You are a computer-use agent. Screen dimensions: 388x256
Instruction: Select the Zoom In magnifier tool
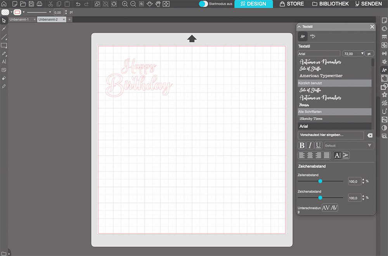point(125,4)
